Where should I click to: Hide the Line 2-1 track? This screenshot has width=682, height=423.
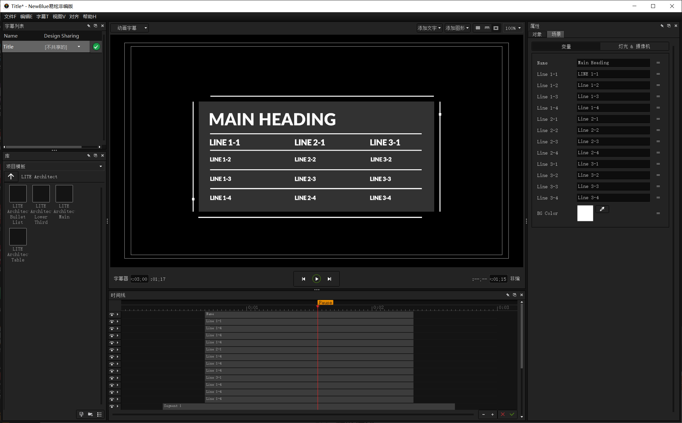[x=112, y=350]
